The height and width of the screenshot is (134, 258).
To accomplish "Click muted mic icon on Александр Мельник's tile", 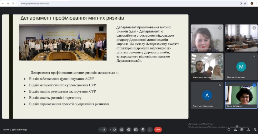I will tap(220, 57).
